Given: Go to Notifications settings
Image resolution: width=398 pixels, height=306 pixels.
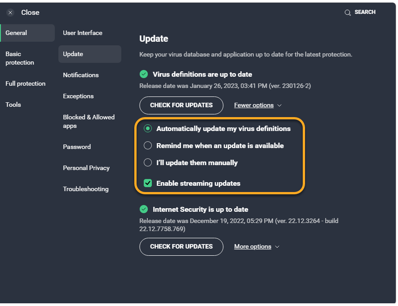Looking at the screenshot, I should 81,75.
